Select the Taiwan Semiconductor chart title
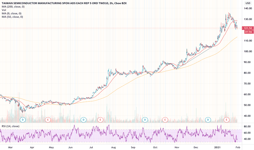The image size is (254, 150). coord(64,3)
